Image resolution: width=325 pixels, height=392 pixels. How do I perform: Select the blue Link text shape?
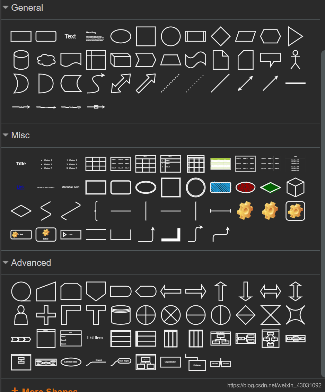(x=20, y=187)
